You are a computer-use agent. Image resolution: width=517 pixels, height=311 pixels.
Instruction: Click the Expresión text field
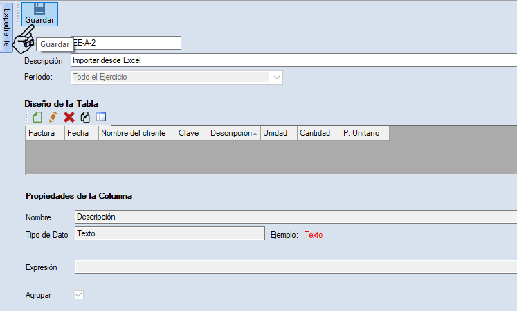click(295, 267)
